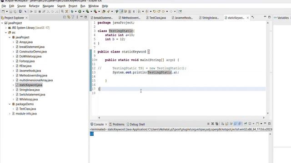Open the Navigate menu
The width and height of the screenshot is (291, 163).
[48, 6]
